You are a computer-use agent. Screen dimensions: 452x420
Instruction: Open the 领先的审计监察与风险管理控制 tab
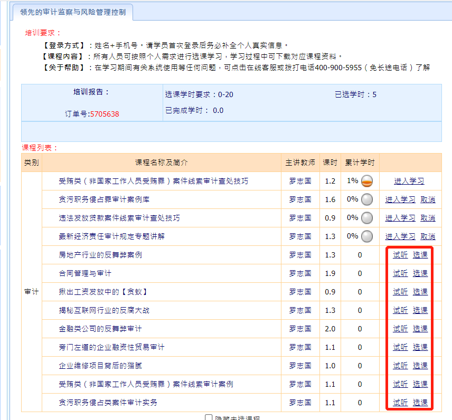(x=73, y=12)
